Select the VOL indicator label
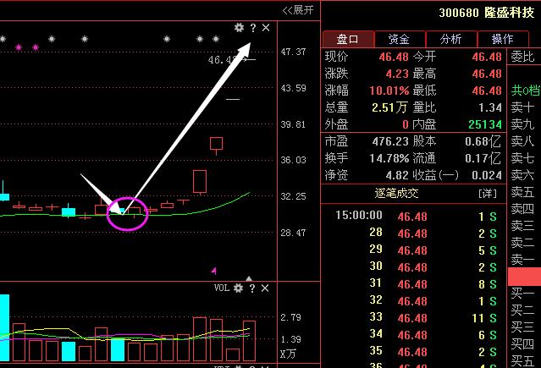Screen dimensions: 541x368 (222, 288)
